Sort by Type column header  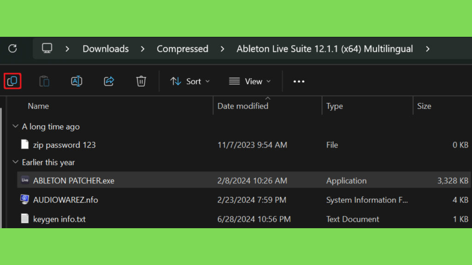[335, 106]
